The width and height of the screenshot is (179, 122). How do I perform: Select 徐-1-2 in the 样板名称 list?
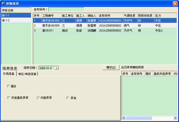coord(16,20)
